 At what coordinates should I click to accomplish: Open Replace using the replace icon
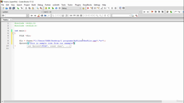pos(41,8)
